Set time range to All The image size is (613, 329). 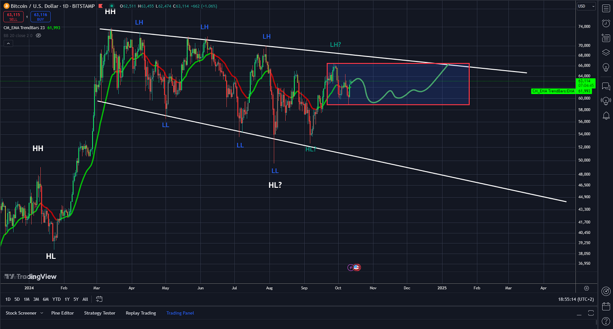pos(85,299)
